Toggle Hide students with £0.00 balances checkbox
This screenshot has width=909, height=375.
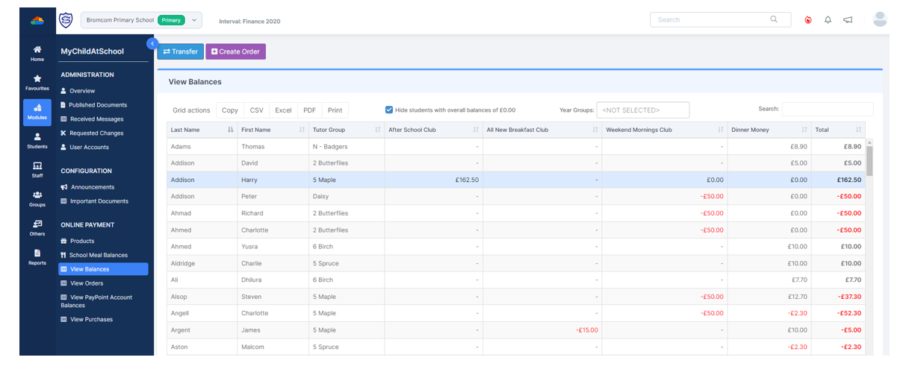point(389,110)
